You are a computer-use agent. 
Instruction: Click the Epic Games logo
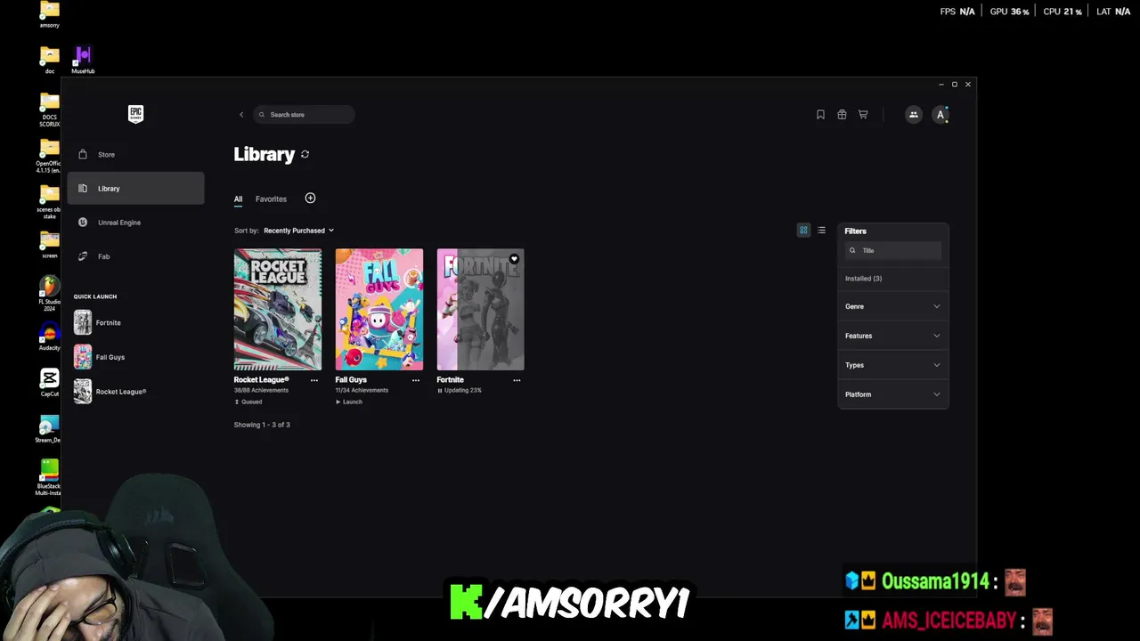tap(135, 113)
